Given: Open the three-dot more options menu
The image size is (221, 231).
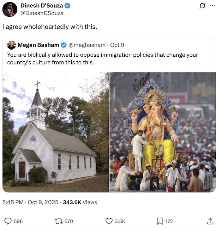Looking at the screenshot, I should pos(212,6).
